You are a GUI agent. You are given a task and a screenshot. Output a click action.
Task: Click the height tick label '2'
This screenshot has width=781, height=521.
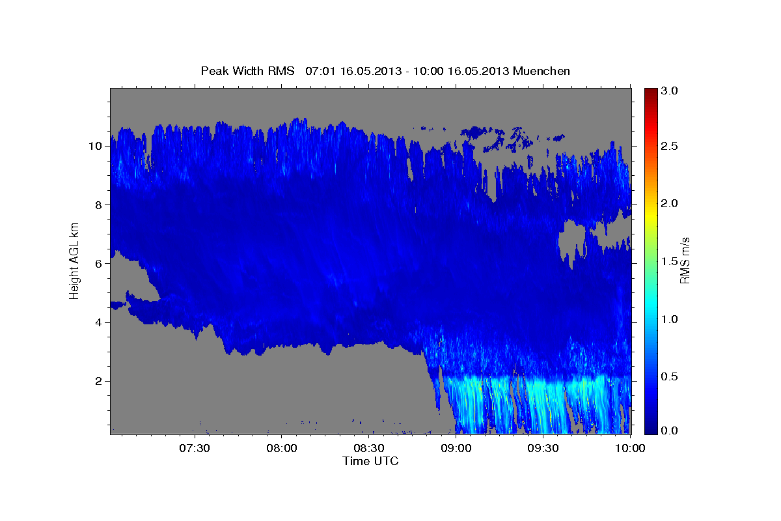[x=98, y=381]
